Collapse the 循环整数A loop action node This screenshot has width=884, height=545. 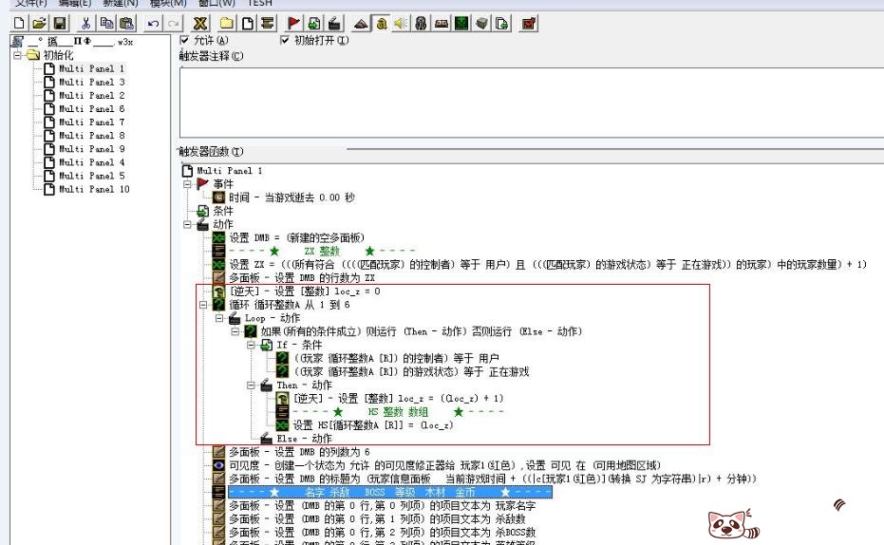pyautogui.click(x=204, y=305)
